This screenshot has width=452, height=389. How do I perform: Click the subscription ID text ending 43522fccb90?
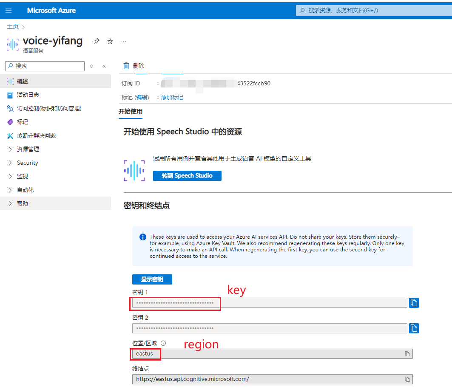254,83
